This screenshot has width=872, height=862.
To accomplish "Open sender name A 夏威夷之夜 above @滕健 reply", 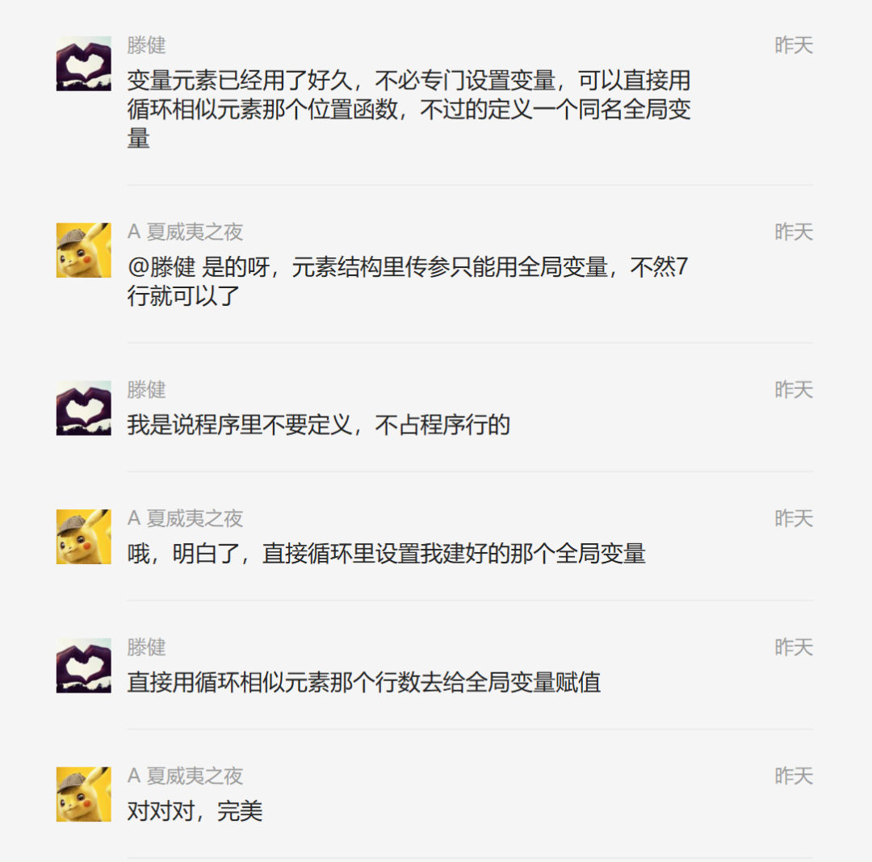I will click(185, 232).
